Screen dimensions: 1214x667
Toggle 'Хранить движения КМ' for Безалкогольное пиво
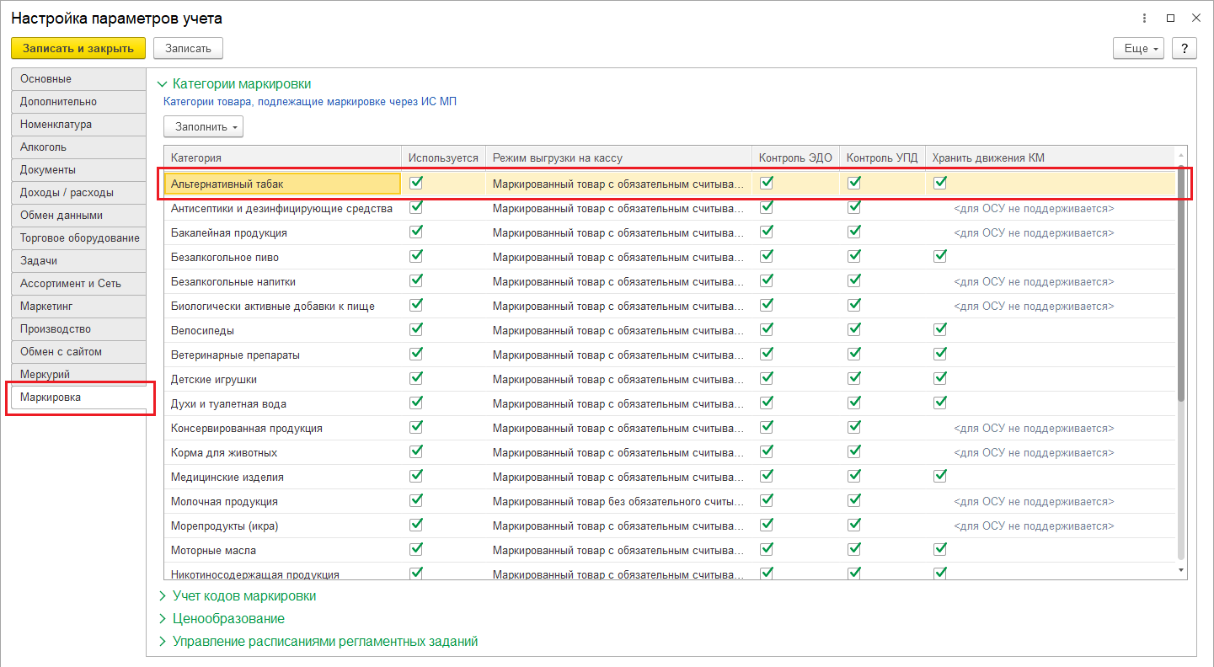(x=940, y=256)
